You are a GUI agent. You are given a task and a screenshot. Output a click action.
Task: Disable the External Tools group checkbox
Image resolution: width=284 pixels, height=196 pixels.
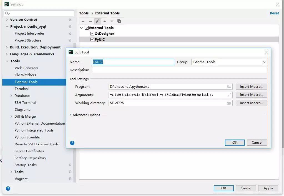point(87,28)
